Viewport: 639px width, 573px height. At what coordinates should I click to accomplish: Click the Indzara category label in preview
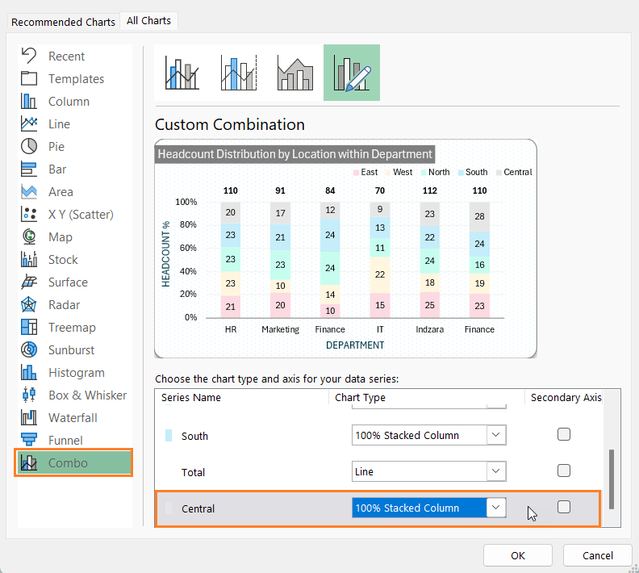[x=429, y=329]
